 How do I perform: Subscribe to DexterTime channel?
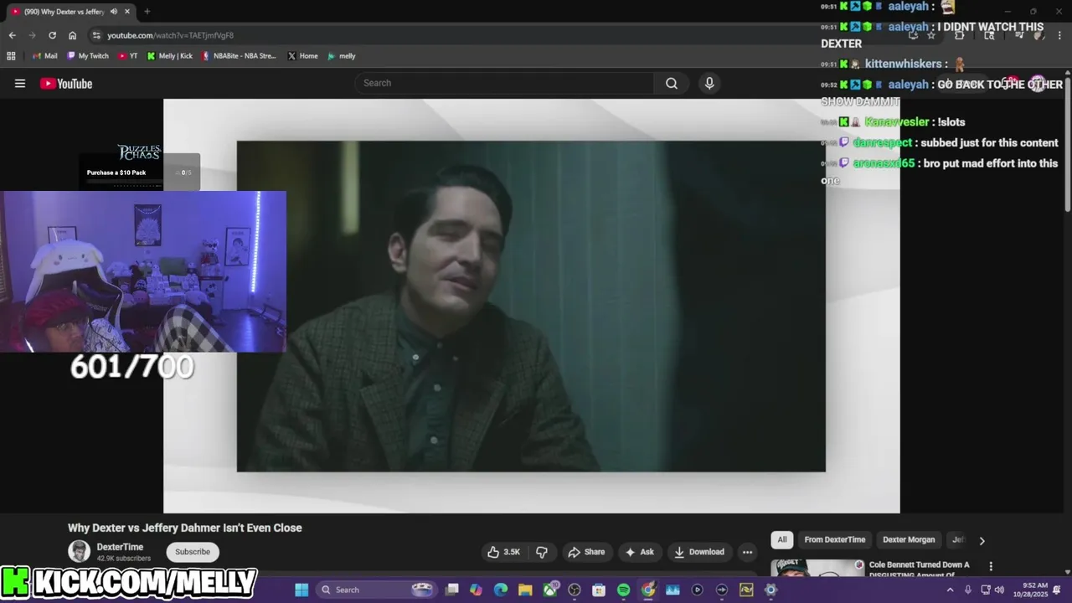(193, 552)
